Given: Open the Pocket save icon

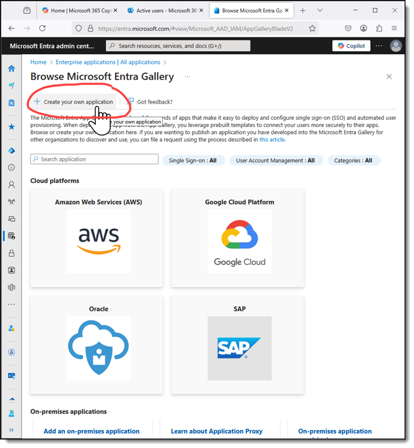Looking at the screenshot, I should coord(348,28).
